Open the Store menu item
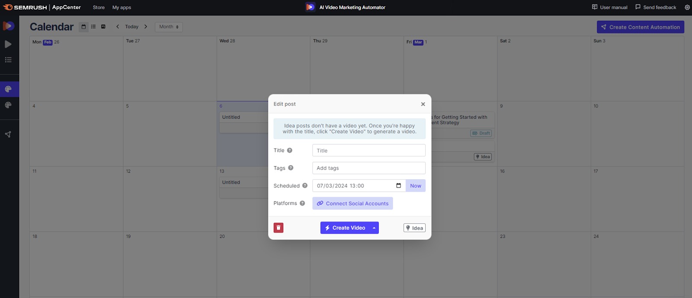 coord(99,7)
